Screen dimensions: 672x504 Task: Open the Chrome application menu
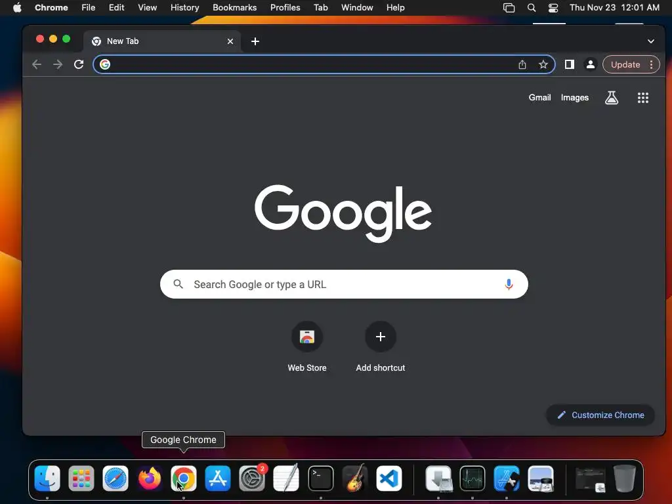[x=51, y=7]
